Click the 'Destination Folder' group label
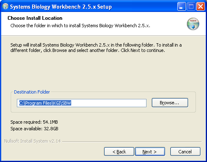The image size is (207, 162). tap(32, 92)
